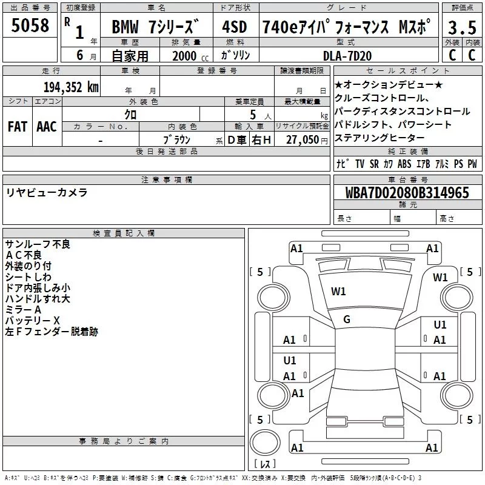Select door type 4SD

click(x=235, y=27)
